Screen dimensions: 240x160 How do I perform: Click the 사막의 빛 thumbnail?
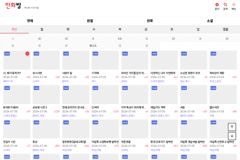[76, 60]
